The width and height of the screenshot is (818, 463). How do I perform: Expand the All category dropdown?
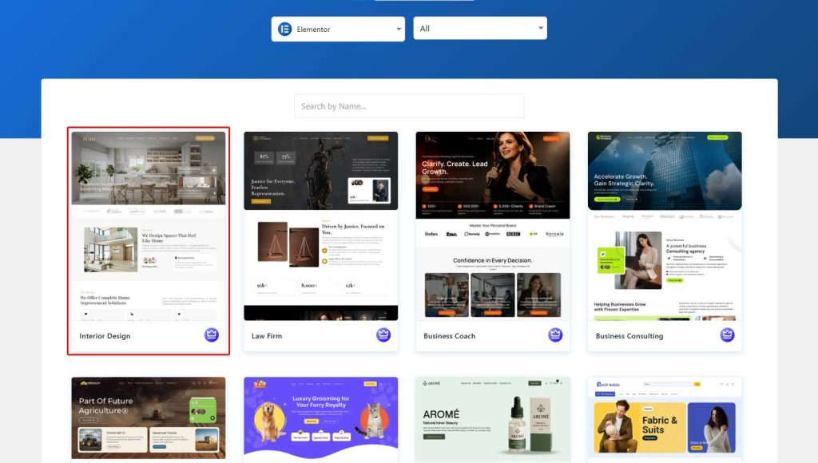(479, 29)
